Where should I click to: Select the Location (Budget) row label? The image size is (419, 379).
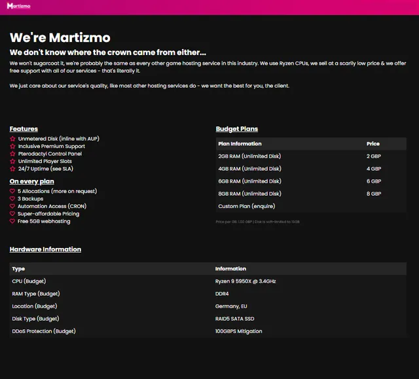coord(35,306)
